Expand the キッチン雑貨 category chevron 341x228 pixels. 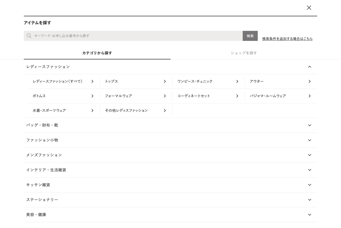click(309, 185)
